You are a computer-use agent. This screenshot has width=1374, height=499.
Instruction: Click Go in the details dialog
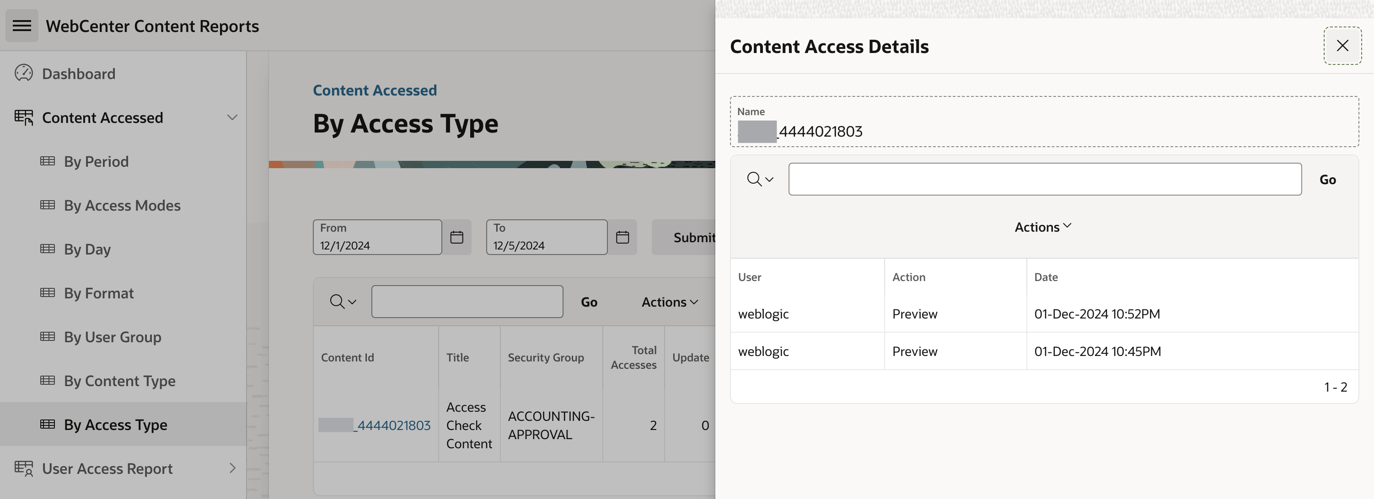(x=1328, y=180)
